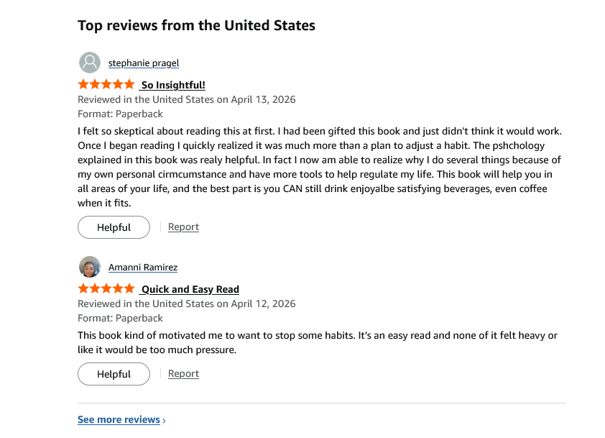
Task: Click the first star of stephanie's review rating
Action: tap(81, 84)
